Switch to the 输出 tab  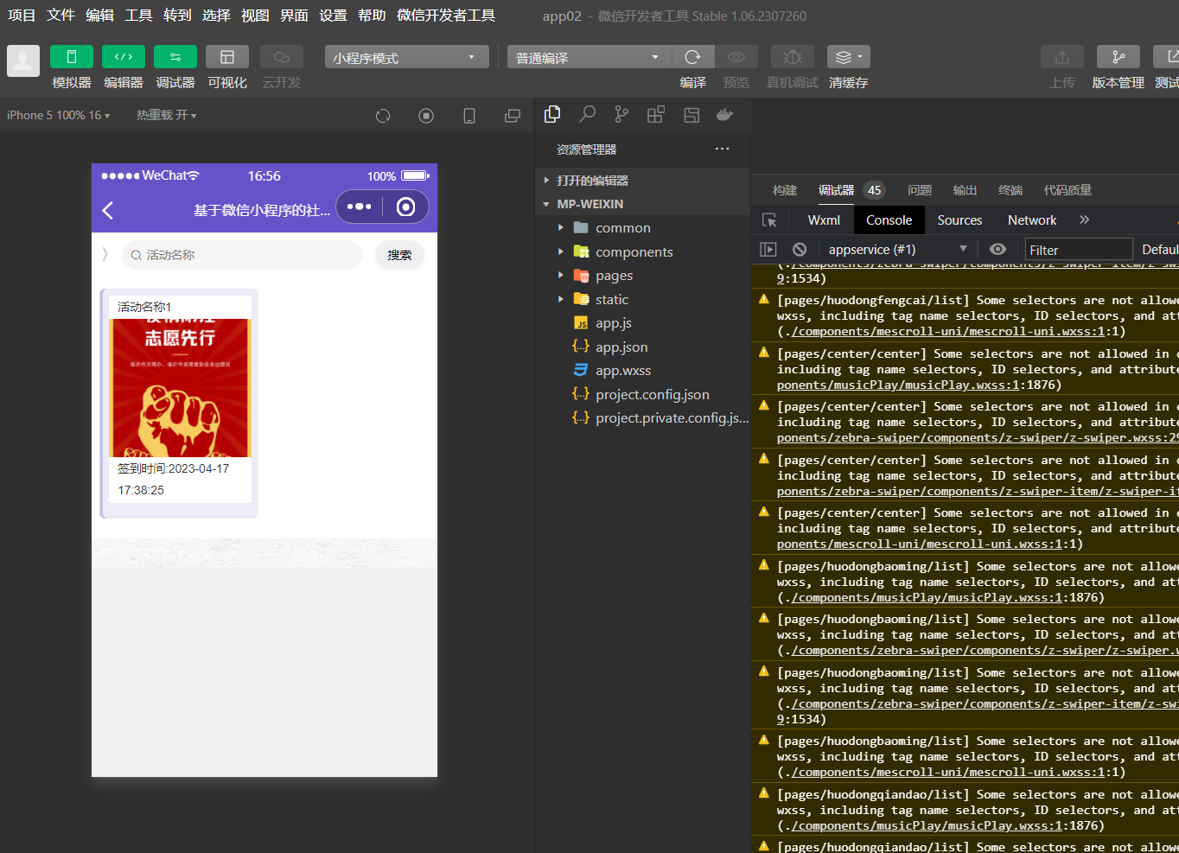[965, 190]
